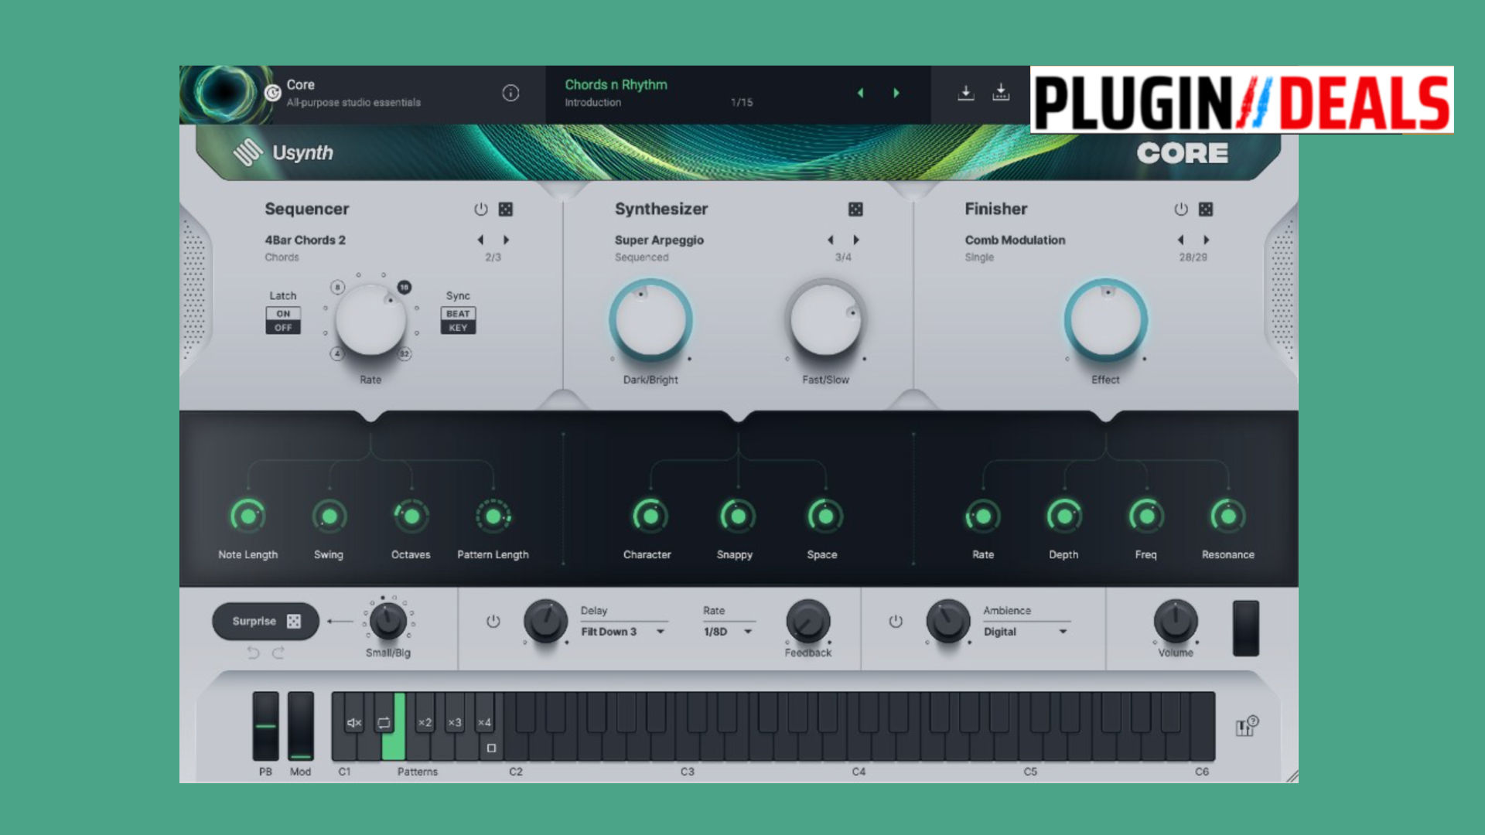This screenshot has height=835, width=1485.
Task: Click the stop square key icon
Action: click(491, 748)
